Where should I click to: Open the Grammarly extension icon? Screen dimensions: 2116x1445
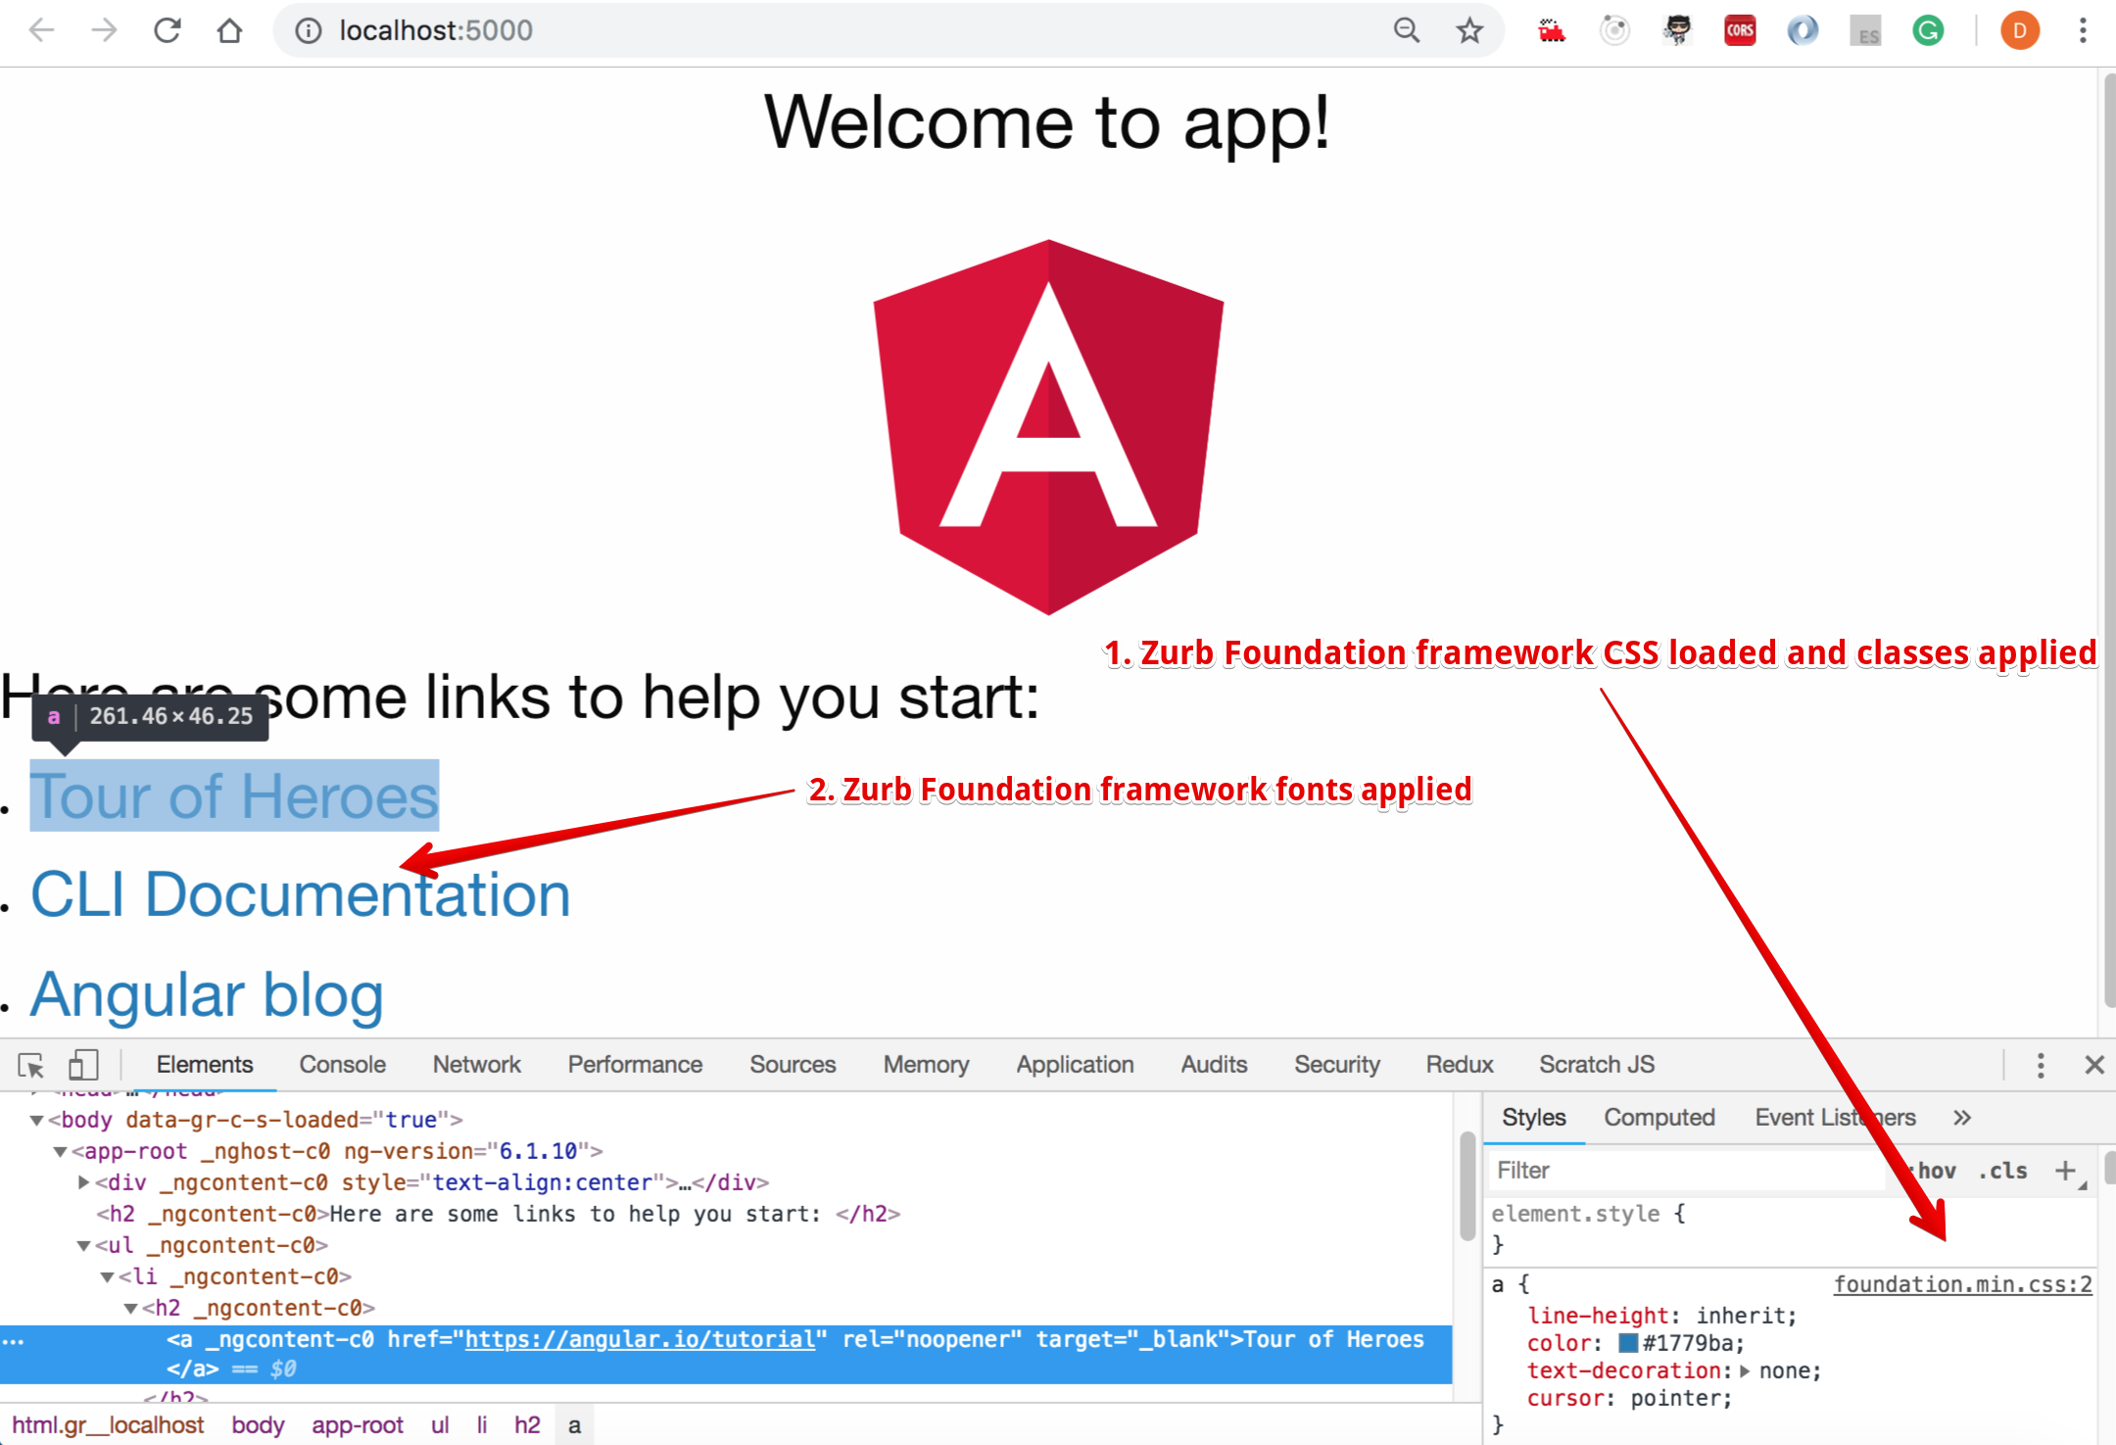(x=1928, y=30)
